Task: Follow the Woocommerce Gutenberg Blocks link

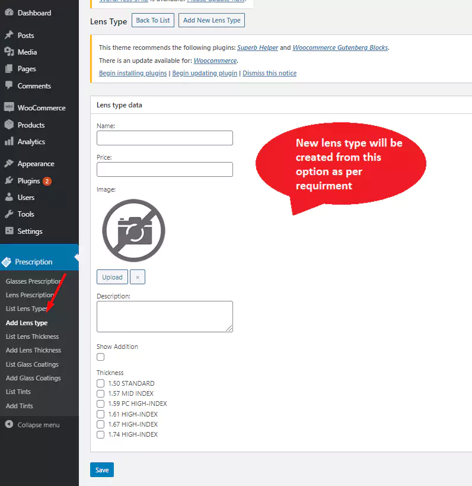Action: [x=340, y=47]
